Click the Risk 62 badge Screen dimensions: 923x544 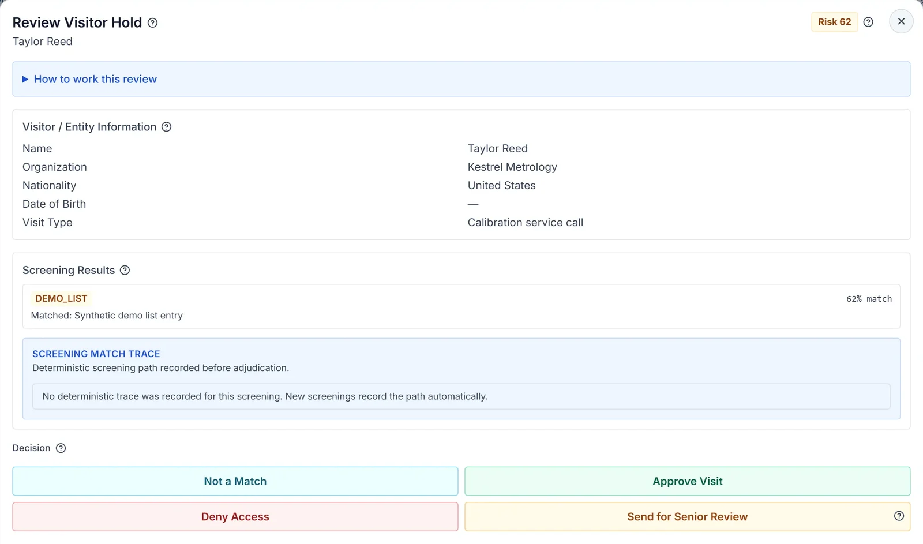[x=834, y=22]
